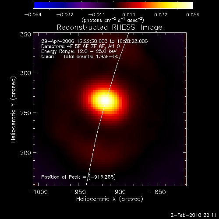Click the 'Detectors: 4F 5F 6F 7F 8F, Att 0' line
The width and height of the screenshot is (219, 219).
click(81, 46)
